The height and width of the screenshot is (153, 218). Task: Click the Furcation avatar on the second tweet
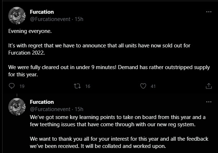click(17, 106)
